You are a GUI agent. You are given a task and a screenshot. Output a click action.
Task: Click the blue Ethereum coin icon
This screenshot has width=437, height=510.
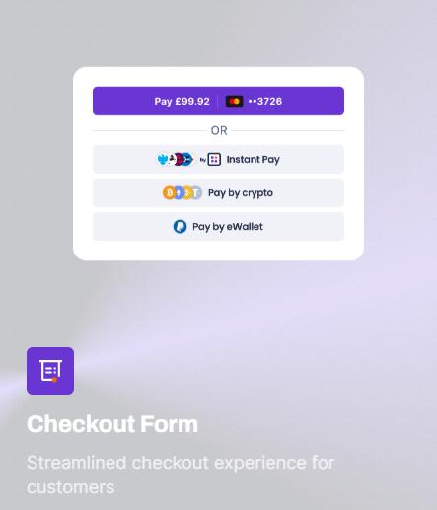[x=179, y=193]
